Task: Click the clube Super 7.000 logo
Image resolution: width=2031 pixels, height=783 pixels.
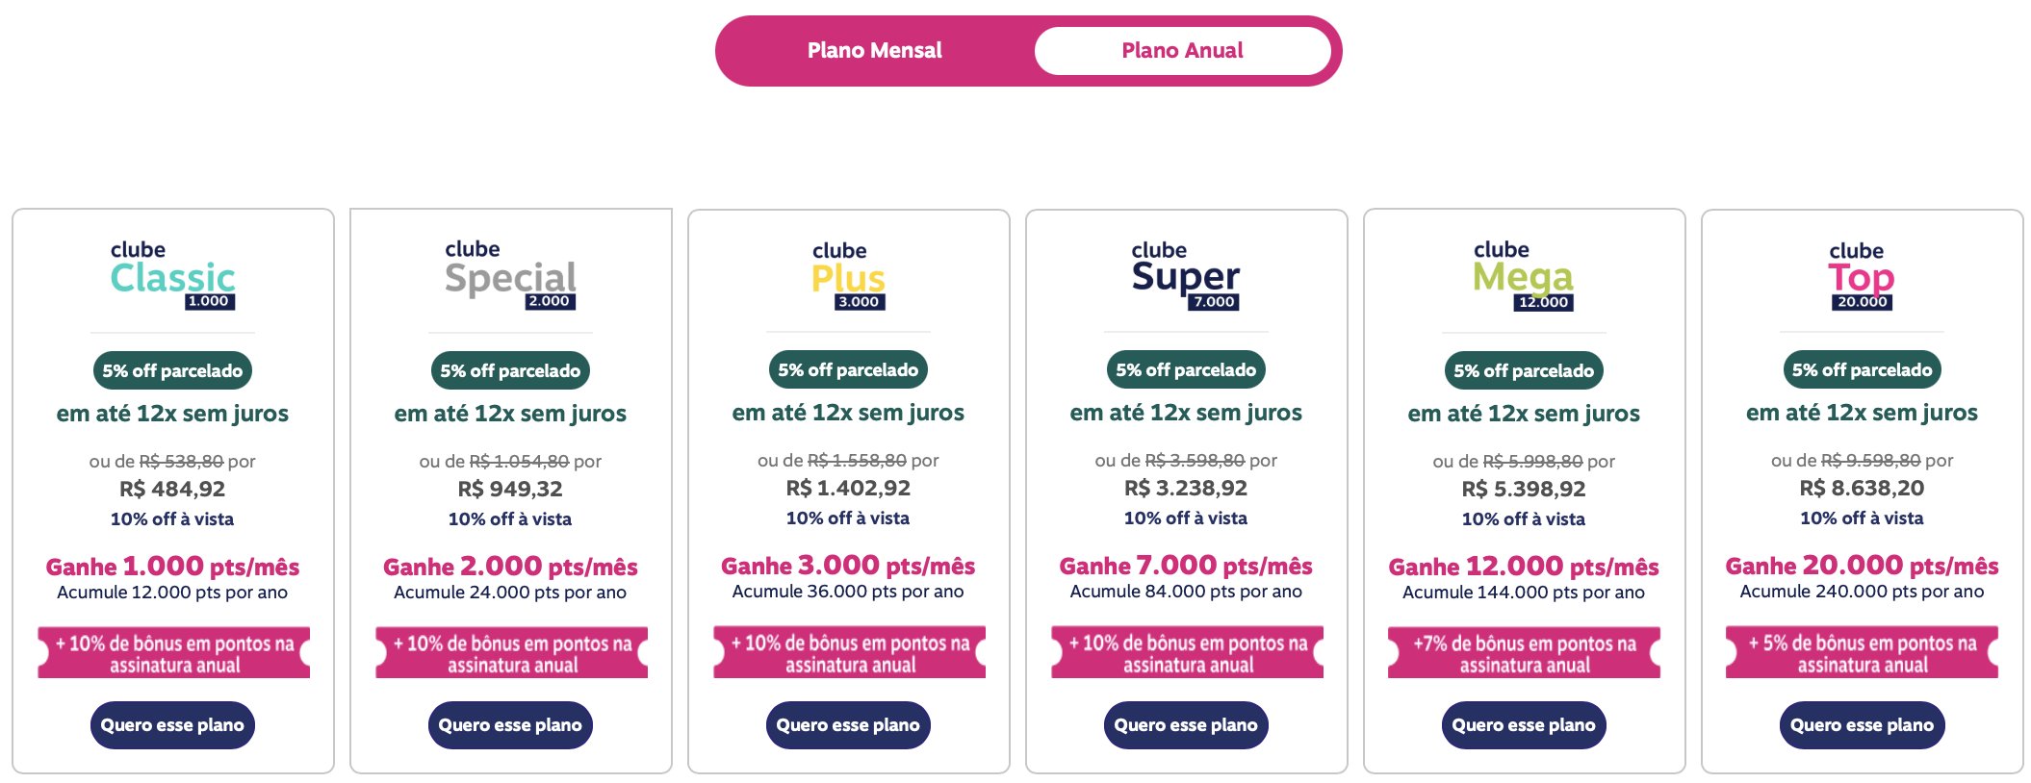Action: (1186, 275)
